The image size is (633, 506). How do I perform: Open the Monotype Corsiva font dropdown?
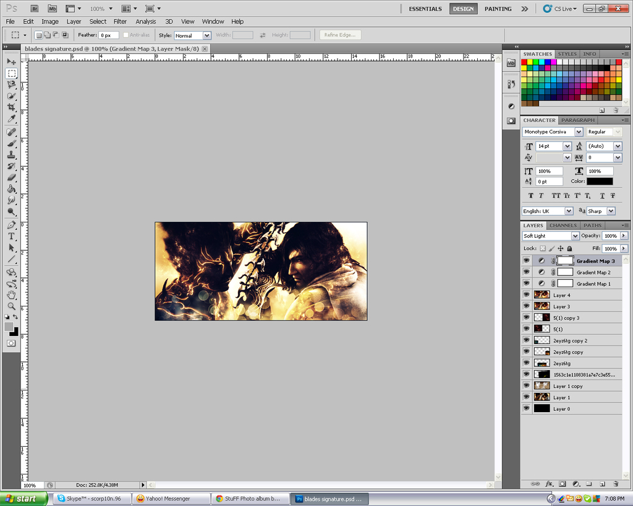[579, 132]
